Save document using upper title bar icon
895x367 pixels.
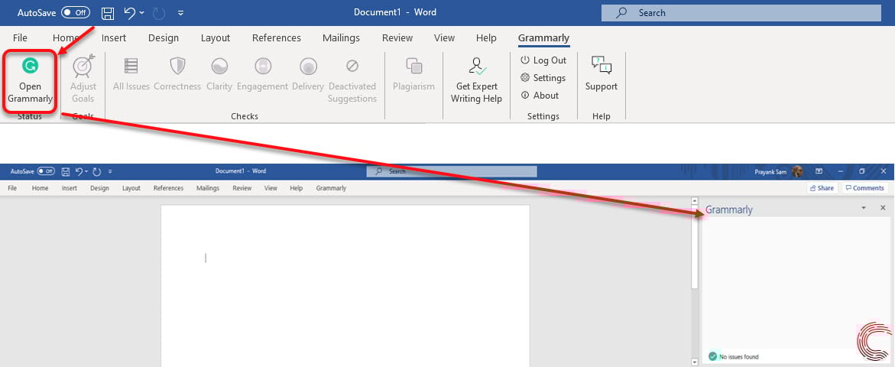(107, 12)
